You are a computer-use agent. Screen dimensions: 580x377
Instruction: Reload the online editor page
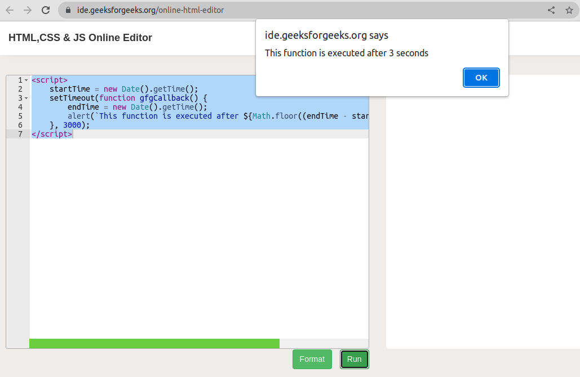tap(46, 10)
